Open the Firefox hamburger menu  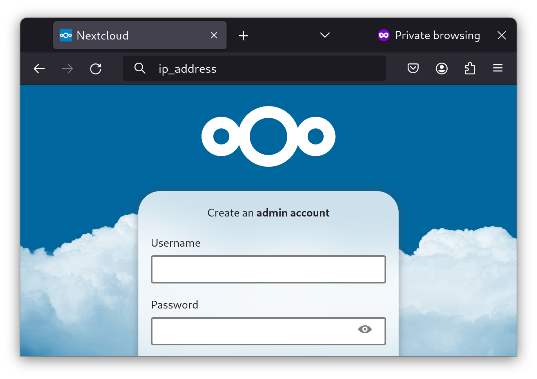[x=497, y=68]
